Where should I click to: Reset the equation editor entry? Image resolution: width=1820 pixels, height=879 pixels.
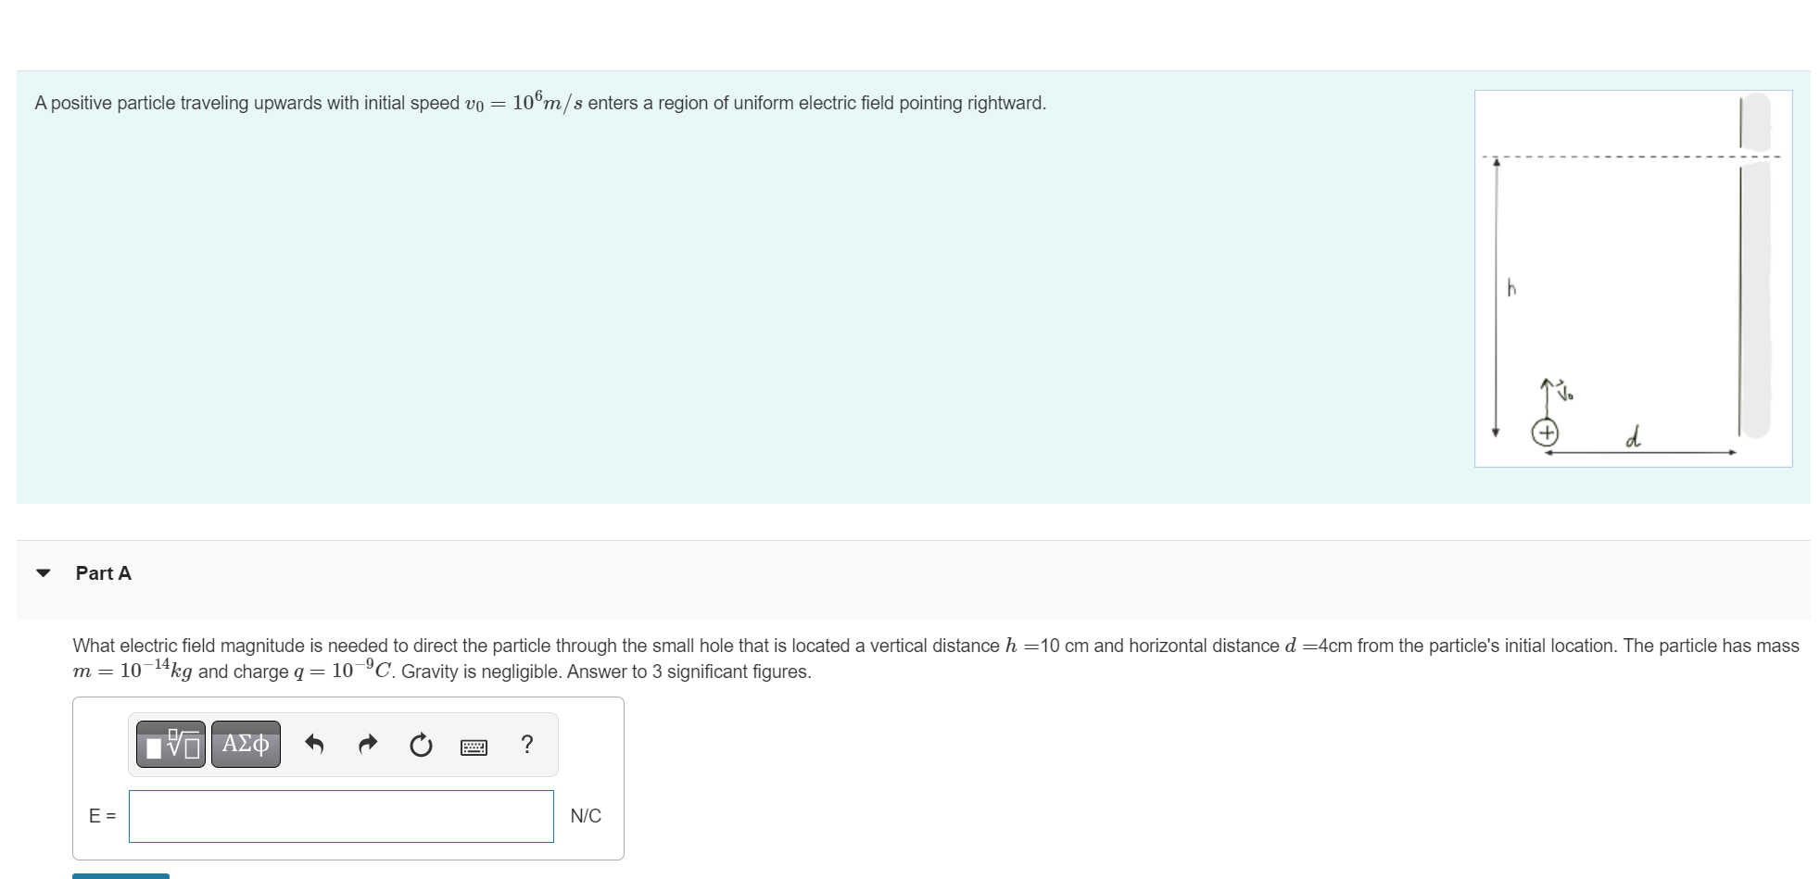coord(420,744)
